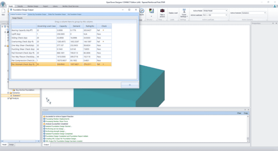Click Take a picture camera icon
This screenshot has height=151, width=278.
162,11
